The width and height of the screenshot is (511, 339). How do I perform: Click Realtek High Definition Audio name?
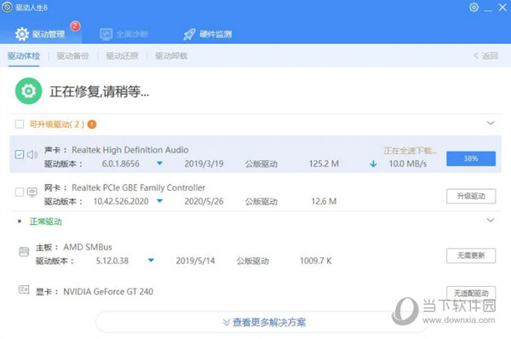(130, 150)
